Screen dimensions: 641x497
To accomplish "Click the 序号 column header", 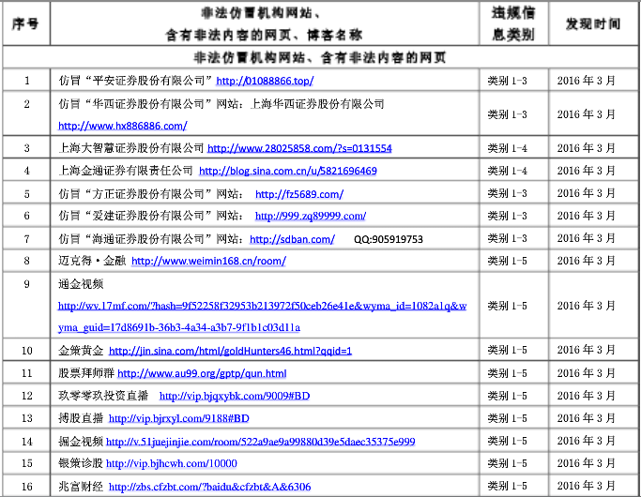I will 25,23.
